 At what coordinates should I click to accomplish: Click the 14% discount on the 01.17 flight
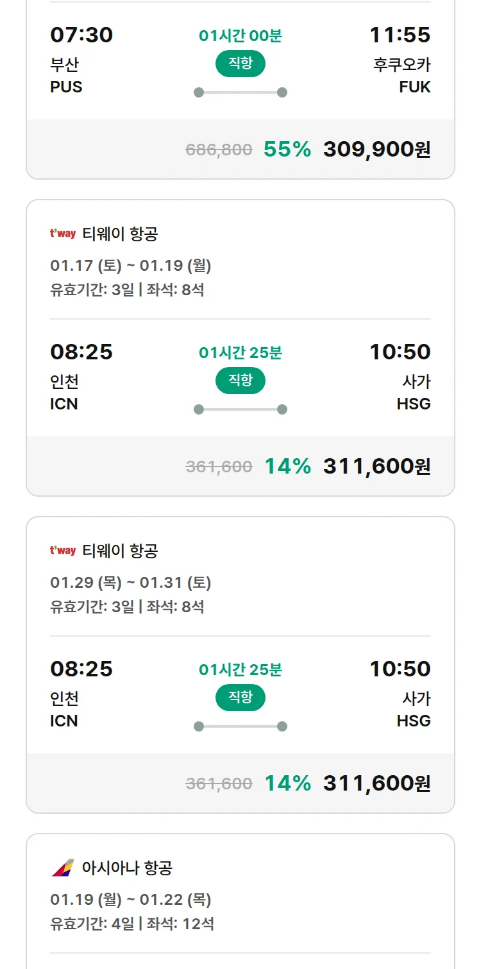point(287,467)
